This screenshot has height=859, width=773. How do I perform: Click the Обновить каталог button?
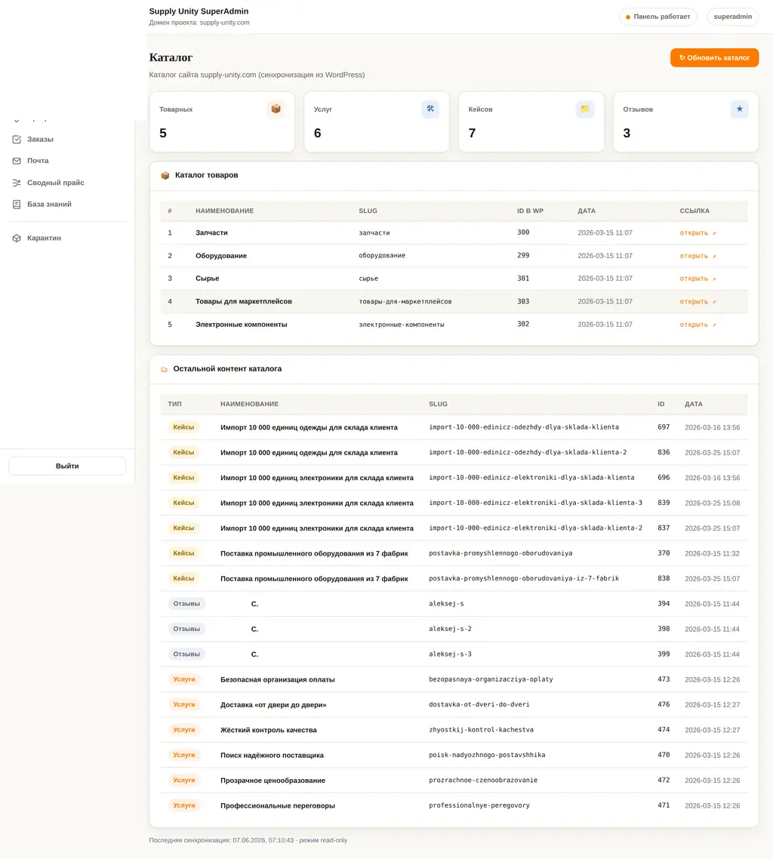(x=714, y=57)
